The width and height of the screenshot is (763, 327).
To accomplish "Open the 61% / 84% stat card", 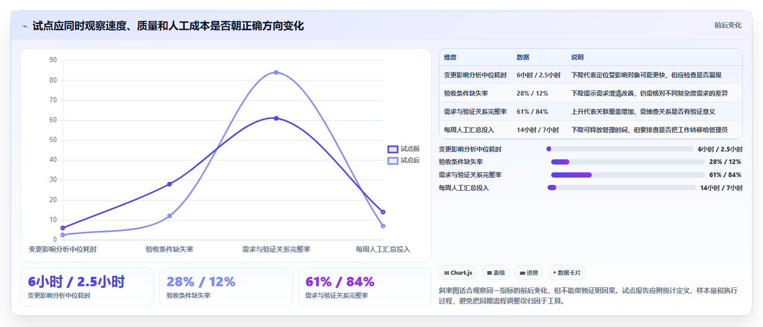I will pos(365,287).
